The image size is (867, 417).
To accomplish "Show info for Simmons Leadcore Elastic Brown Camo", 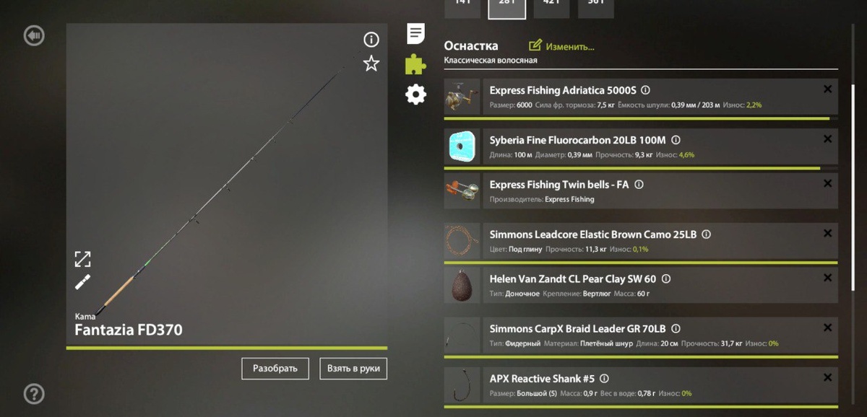I will tap(707, 234).
